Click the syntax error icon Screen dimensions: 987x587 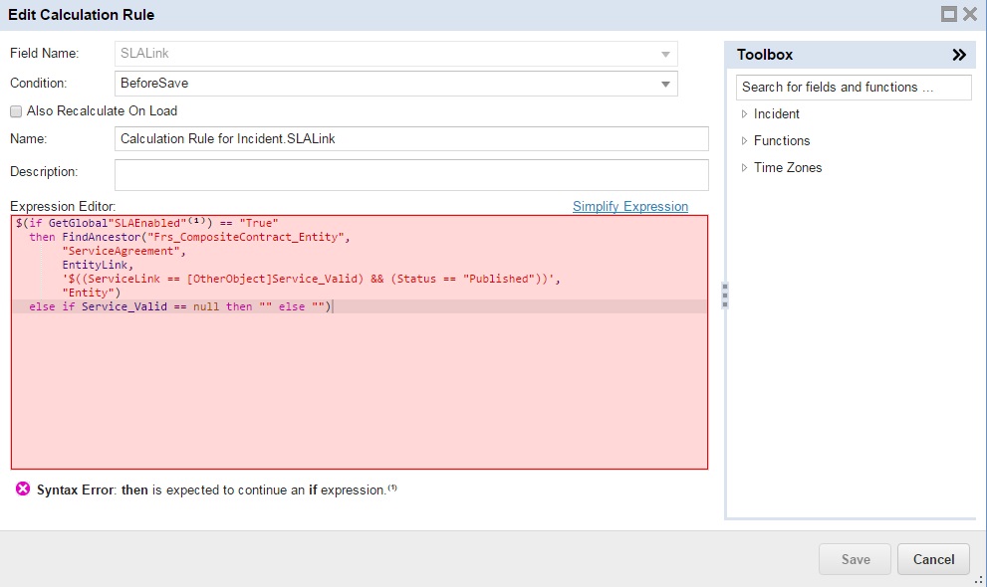pos(23,489)
